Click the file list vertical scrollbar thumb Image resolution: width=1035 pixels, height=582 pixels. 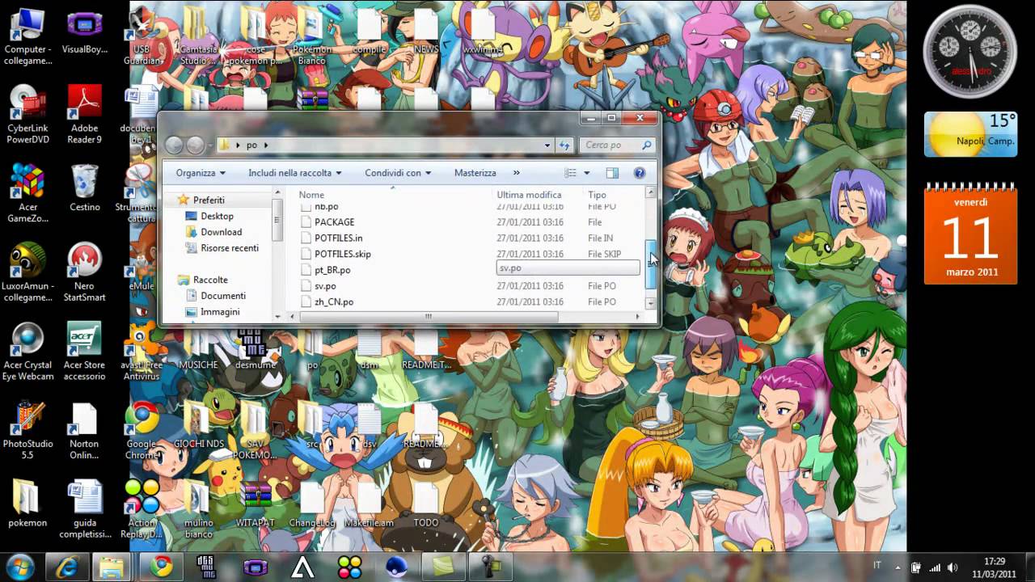tap(650, 264)
